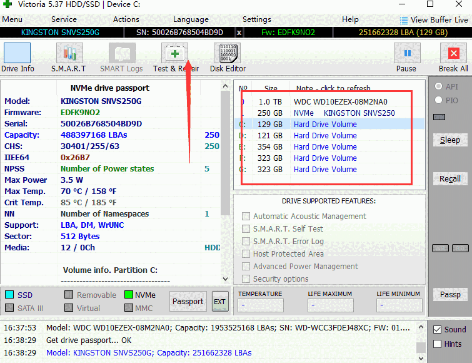Check Advanced Power Management box

tap(246, 266)
